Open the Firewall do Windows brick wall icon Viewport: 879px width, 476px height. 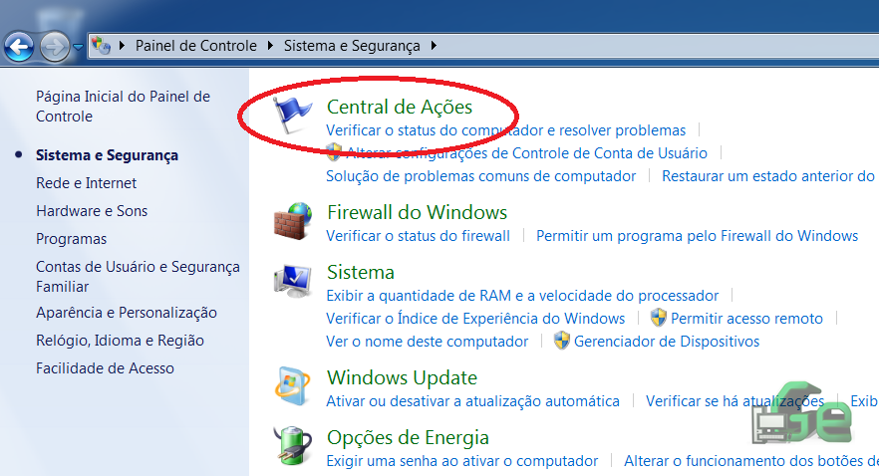point(292,221)
